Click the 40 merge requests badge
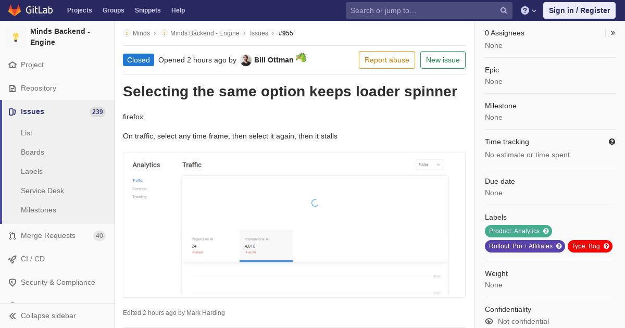Image resolution: width=625 pixels, height=328 pixels. click(99, 235)
